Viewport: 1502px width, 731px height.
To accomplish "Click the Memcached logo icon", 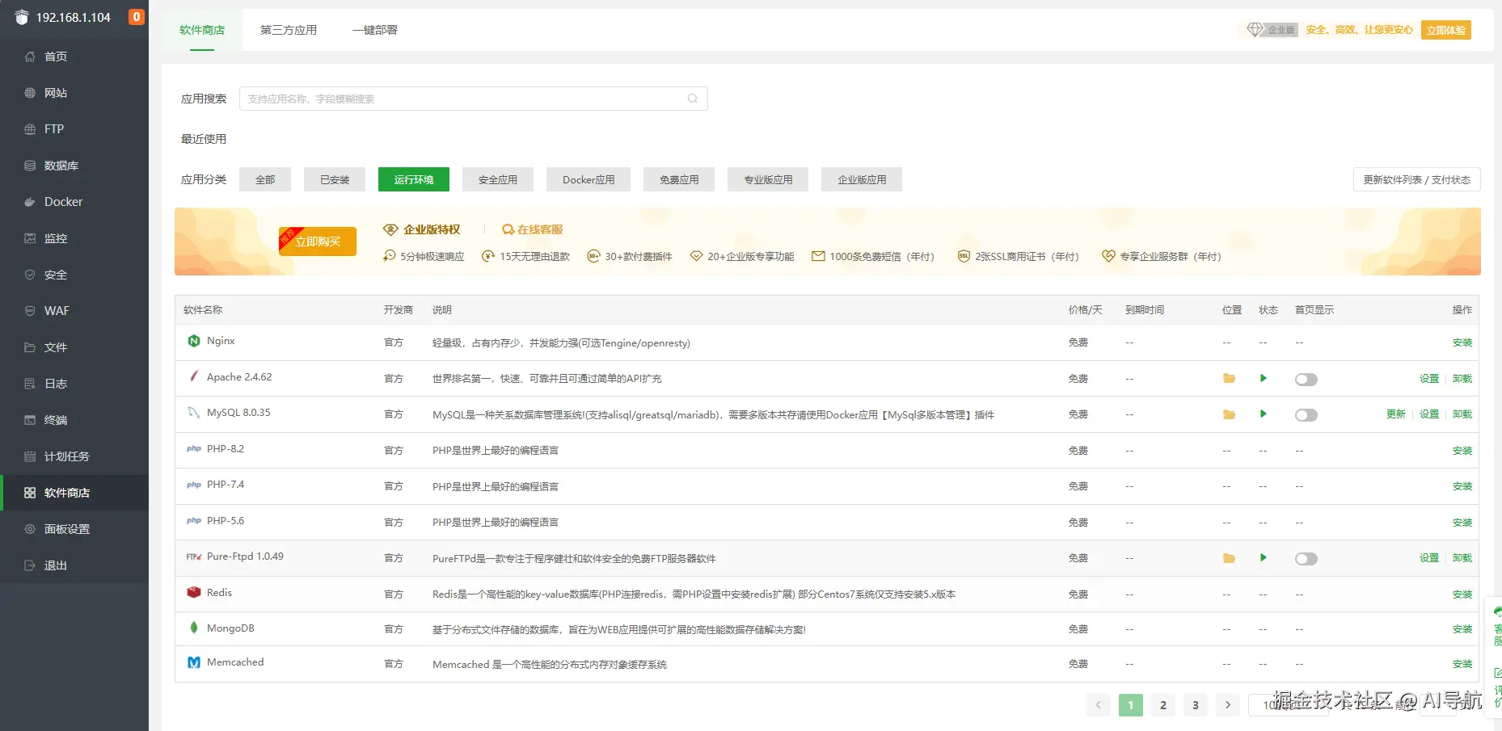I will coord(194,662).
